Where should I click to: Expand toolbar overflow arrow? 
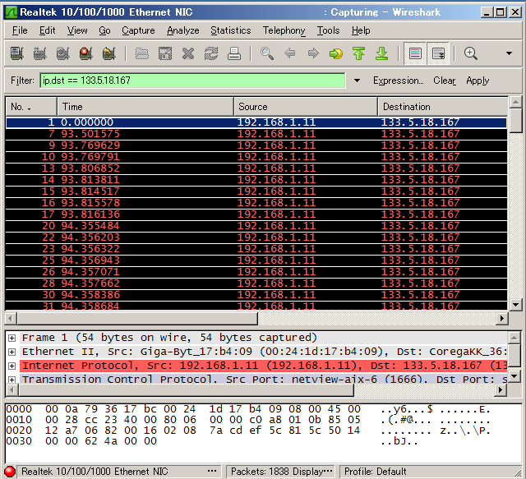[509, 53]
